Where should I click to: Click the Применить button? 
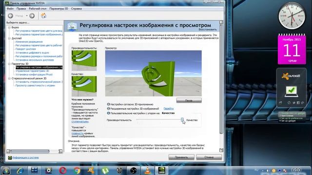(x=181, y=157)
